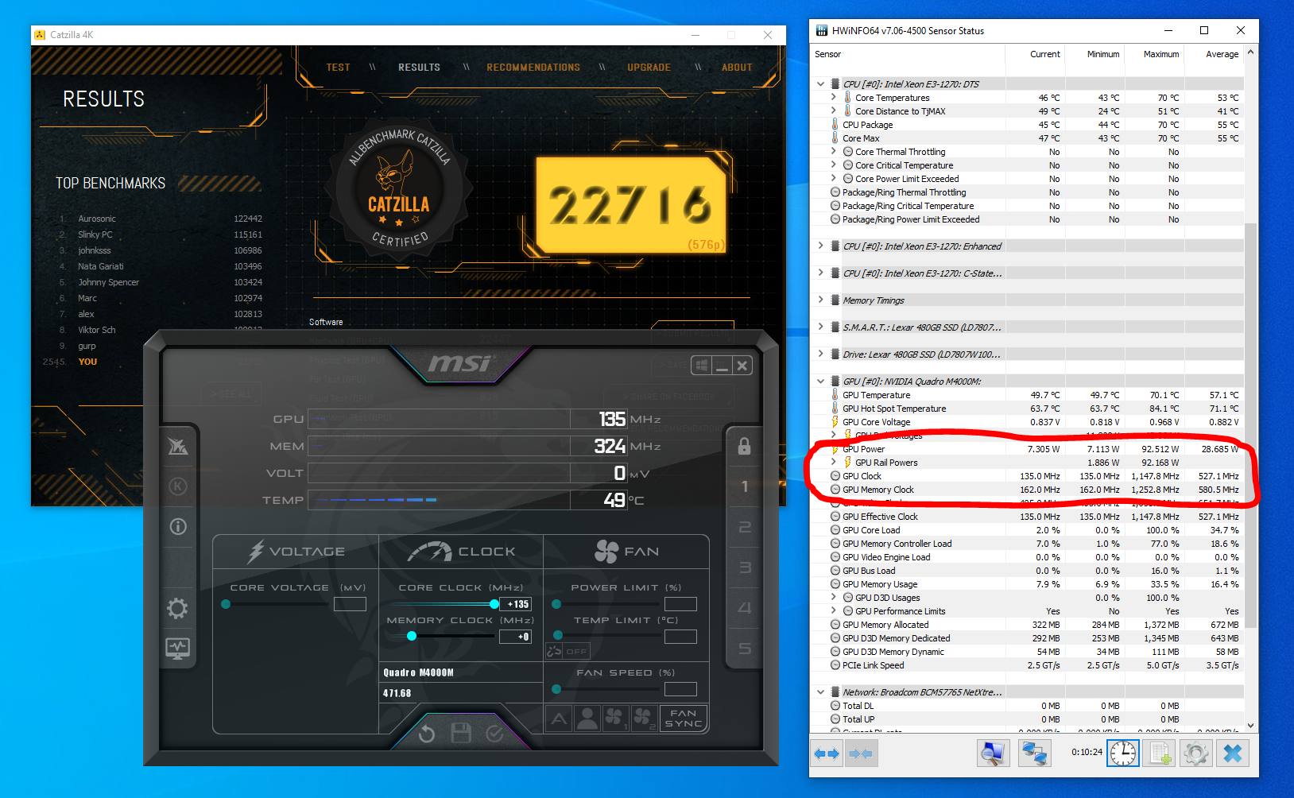Click the Minimum column header in HWiNFO

(1094, 54)
